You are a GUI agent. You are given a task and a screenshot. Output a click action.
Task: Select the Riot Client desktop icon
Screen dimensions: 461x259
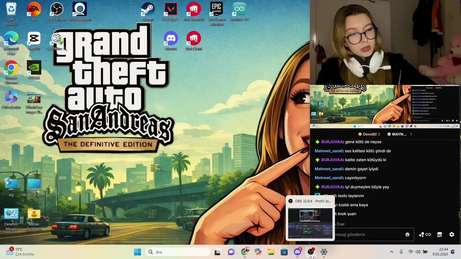(x=194, y=41)
